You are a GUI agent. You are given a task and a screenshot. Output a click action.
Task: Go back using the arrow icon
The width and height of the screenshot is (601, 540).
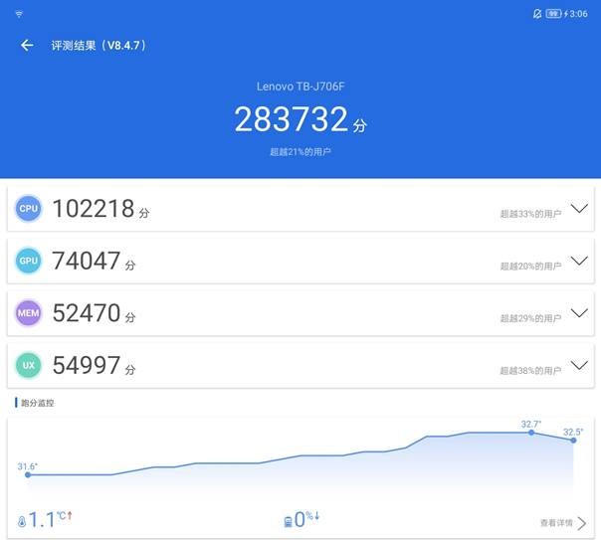[x=27, y=45]
